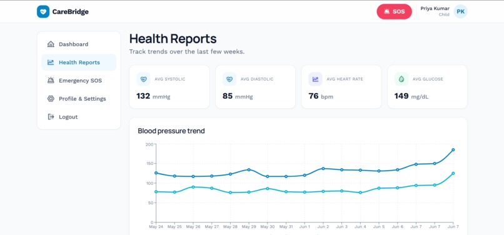Click the Logout arrow icon
The height and width of the screenshot is (235, 504).
point(51,117)
